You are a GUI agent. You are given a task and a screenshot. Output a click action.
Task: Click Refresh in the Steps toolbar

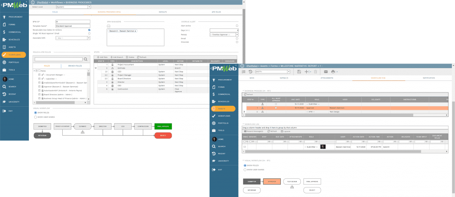142,57
